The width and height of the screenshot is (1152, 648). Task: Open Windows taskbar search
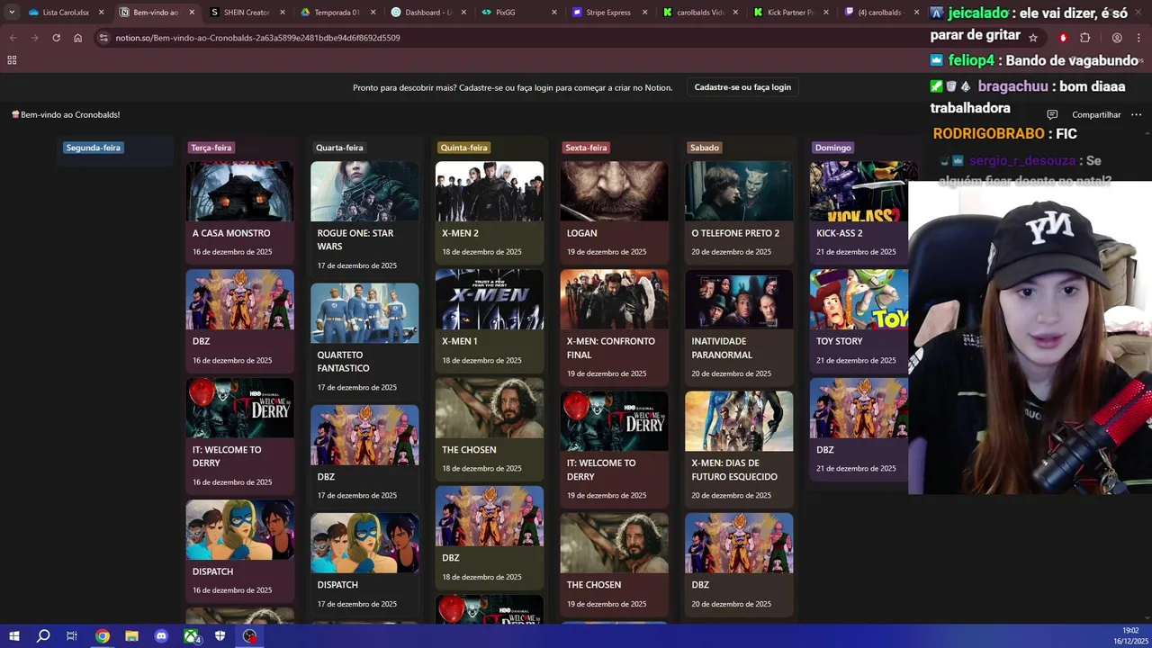point(43,636)
